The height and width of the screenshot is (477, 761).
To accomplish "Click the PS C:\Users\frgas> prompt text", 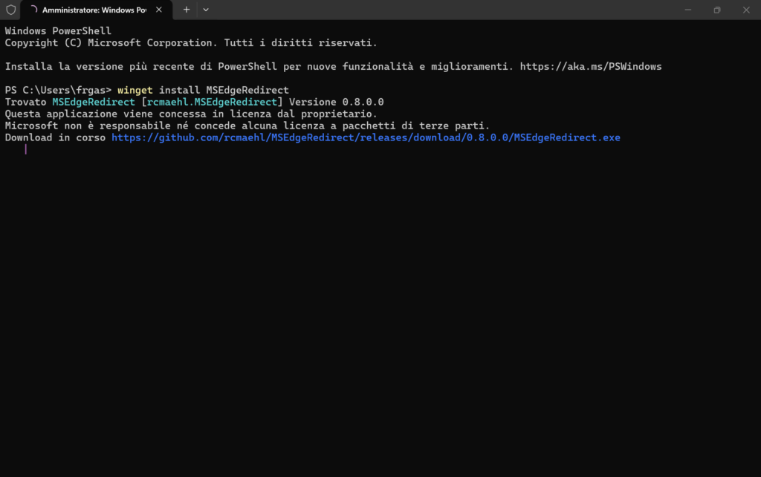I will tap(58, 90).
